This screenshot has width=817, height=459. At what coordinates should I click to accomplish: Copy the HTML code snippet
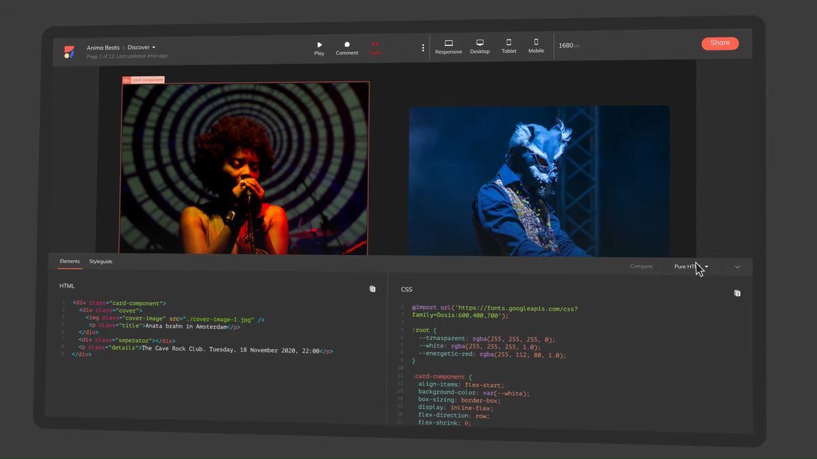[372, 289]
